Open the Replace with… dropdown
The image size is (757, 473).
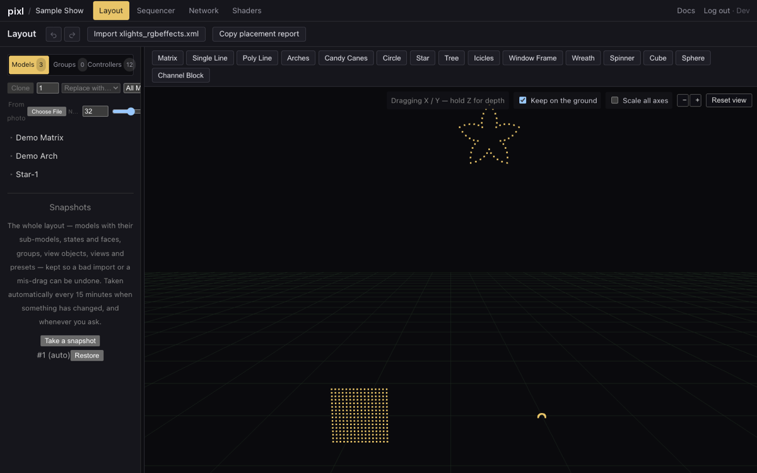(x=91, y=88)
